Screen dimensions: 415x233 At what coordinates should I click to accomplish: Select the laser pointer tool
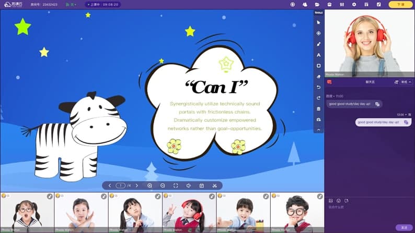318,33
